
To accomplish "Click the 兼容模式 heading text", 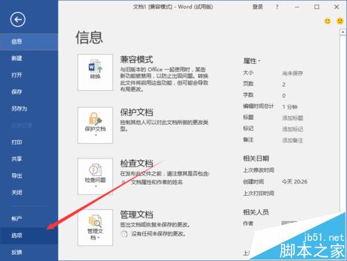I will [x=137, y=60].
